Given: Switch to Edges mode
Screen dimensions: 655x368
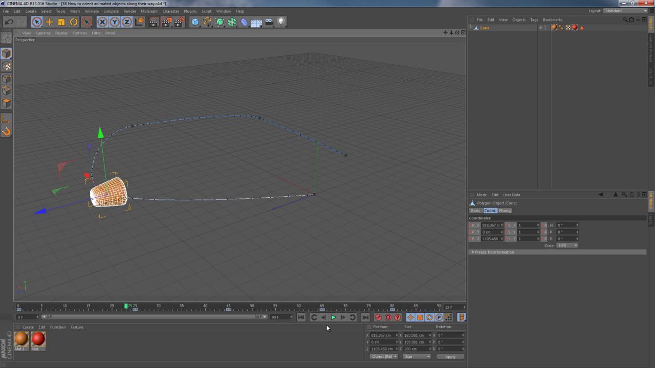Looking at the screenshot, I should tap(6, 91).
